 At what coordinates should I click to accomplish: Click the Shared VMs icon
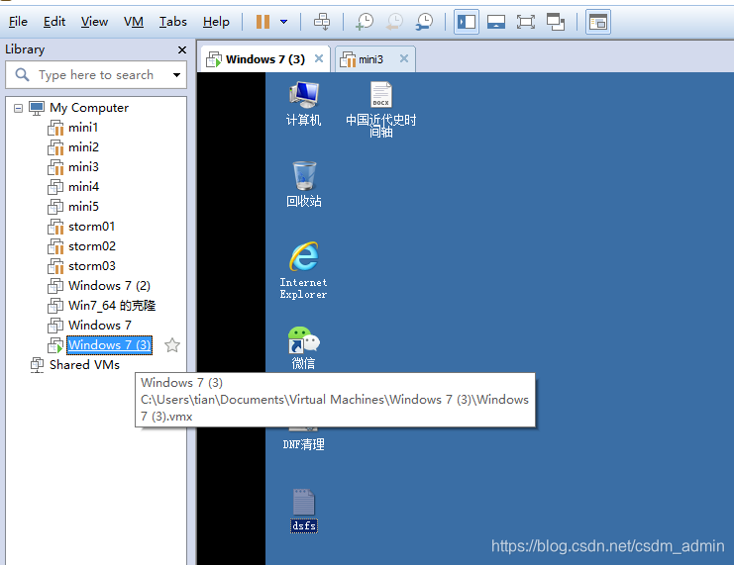(37, 365)
